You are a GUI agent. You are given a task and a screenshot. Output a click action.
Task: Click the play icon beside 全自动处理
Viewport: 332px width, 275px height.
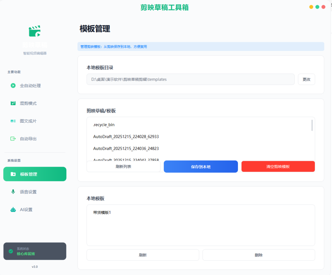13,86
